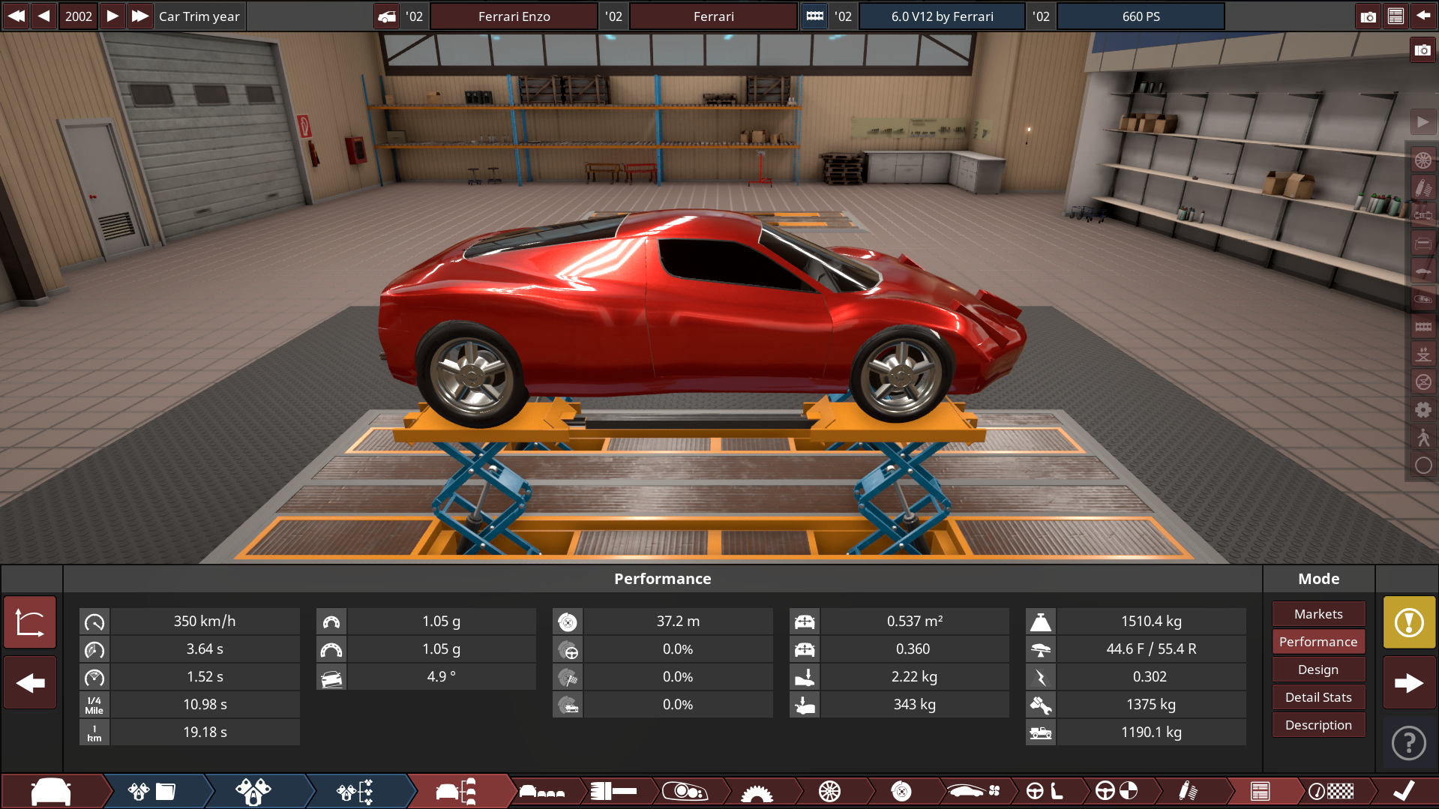Click the empty circle icon in side panel
Screen dimensions: 1439x809
point(1423,466)
